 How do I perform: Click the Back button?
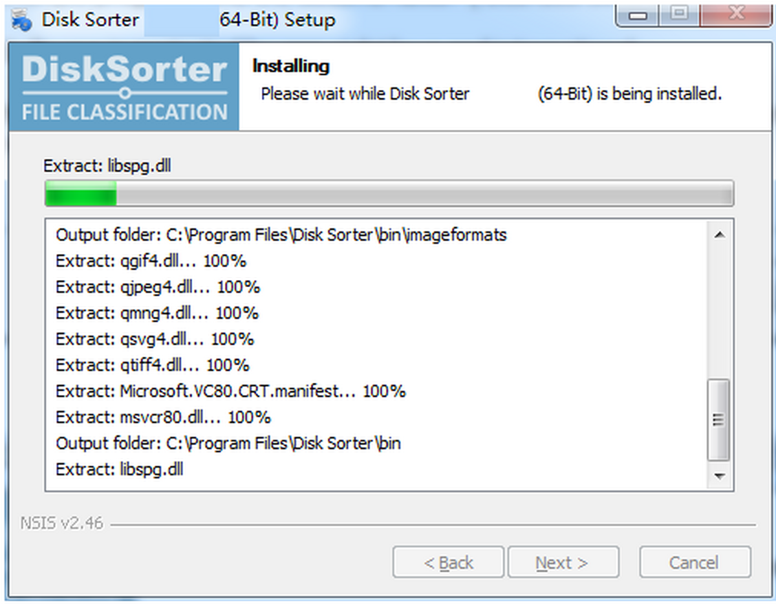pos(448,562)
